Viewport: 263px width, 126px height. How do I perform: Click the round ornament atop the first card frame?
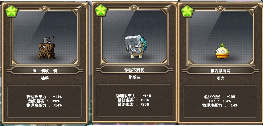pos(45,9)
